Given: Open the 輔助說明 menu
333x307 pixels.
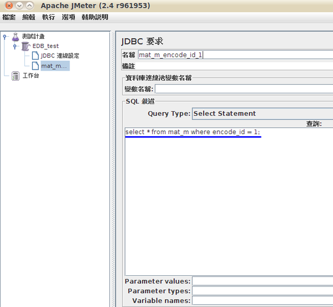Looking at the screenshot, I should (95, 17).
